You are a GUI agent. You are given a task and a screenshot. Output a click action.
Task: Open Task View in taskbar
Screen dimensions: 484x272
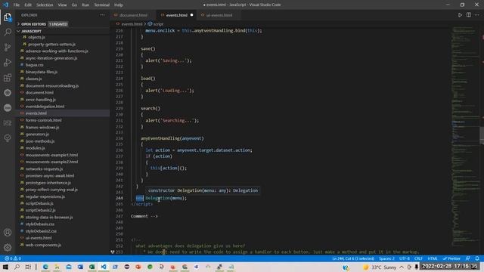coord(28,267)
